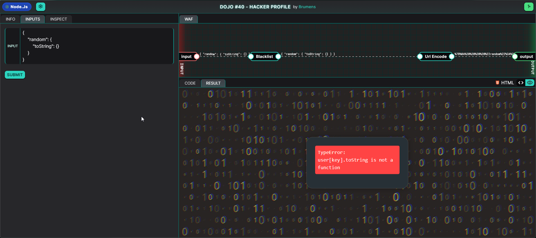Click Blacklist node's left connector circle
The height and width of the screenshot is (238, 536).
(251, 56)
